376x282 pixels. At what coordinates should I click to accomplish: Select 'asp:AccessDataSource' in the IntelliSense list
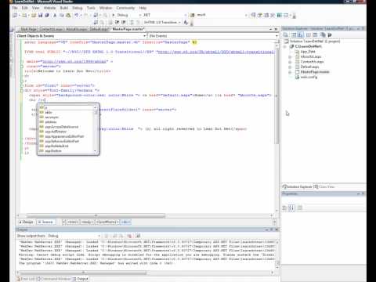pyautogui.click(x=62, y=127)
